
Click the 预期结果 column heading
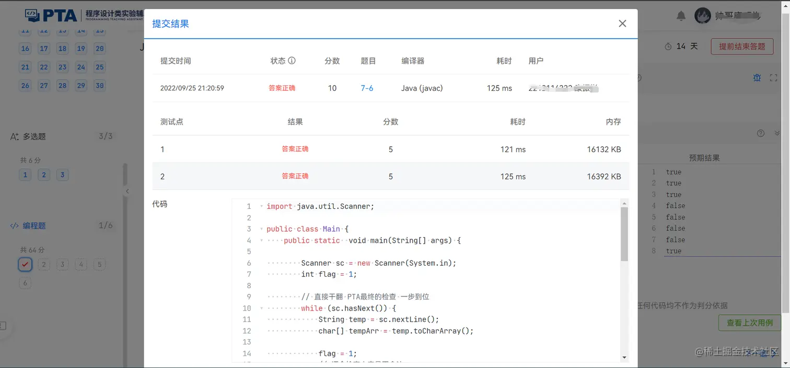[x=704, y=158]
